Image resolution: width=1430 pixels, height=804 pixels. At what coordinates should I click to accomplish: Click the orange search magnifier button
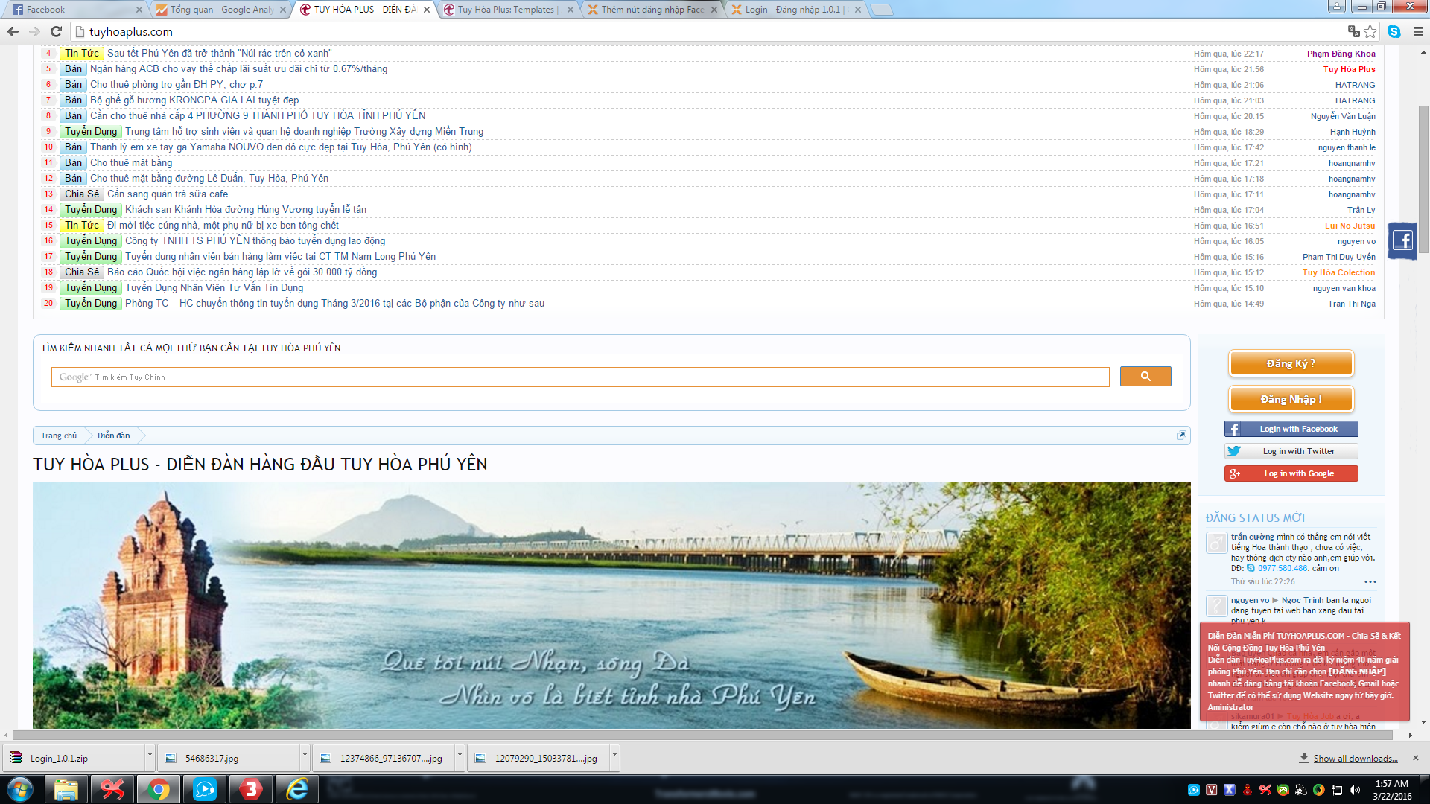point(1145,377)
